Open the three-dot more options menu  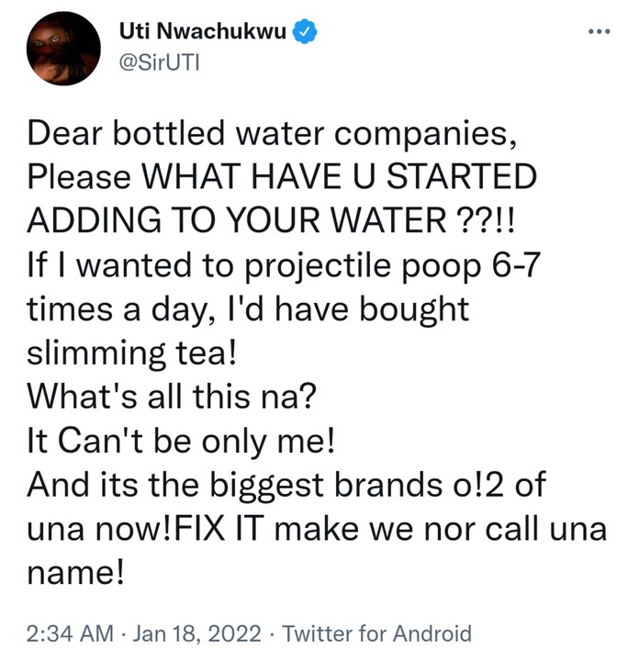click(x=599, y=30)
